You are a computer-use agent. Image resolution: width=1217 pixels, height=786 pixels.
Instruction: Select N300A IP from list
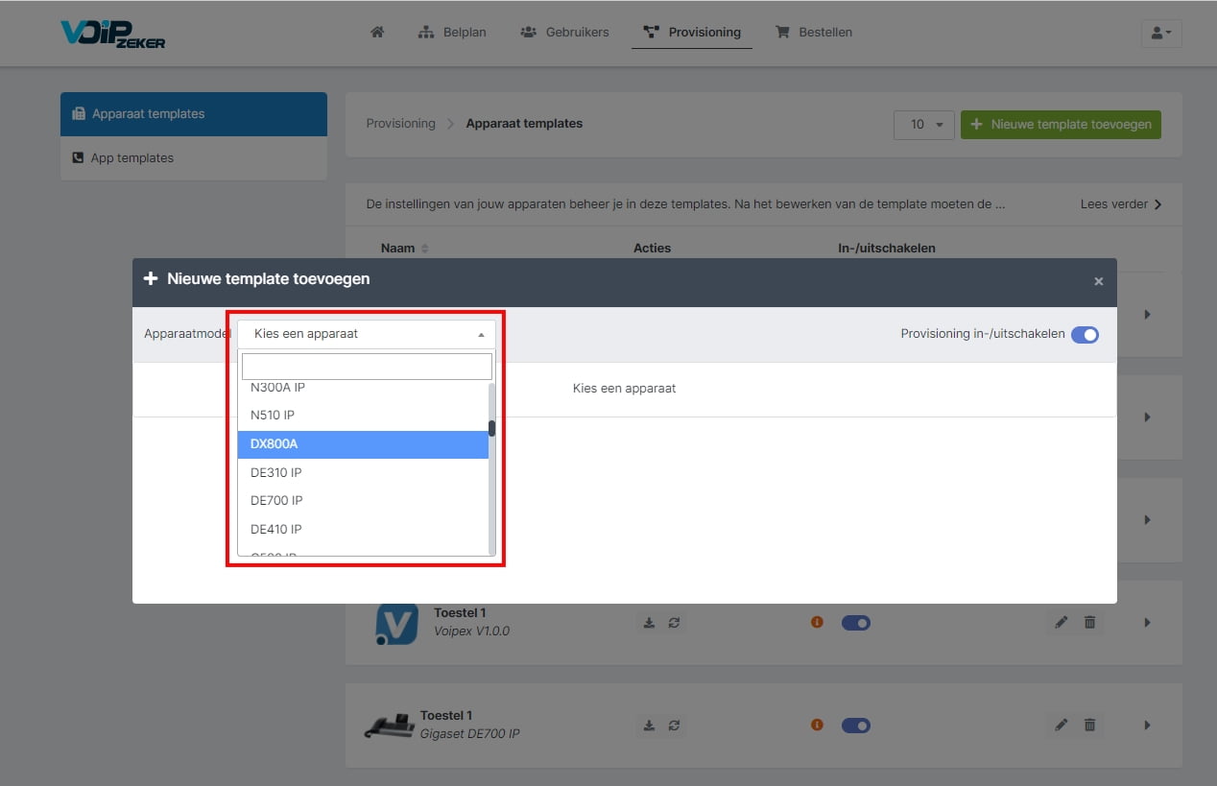363,389
